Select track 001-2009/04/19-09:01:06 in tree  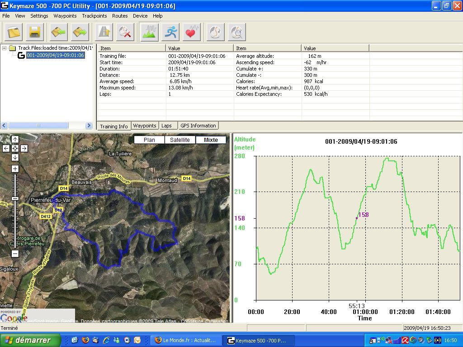tap(56, 55)
